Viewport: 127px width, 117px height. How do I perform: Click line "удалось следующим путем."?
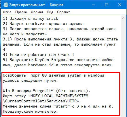pyautogui.click(x=30, y=81)
